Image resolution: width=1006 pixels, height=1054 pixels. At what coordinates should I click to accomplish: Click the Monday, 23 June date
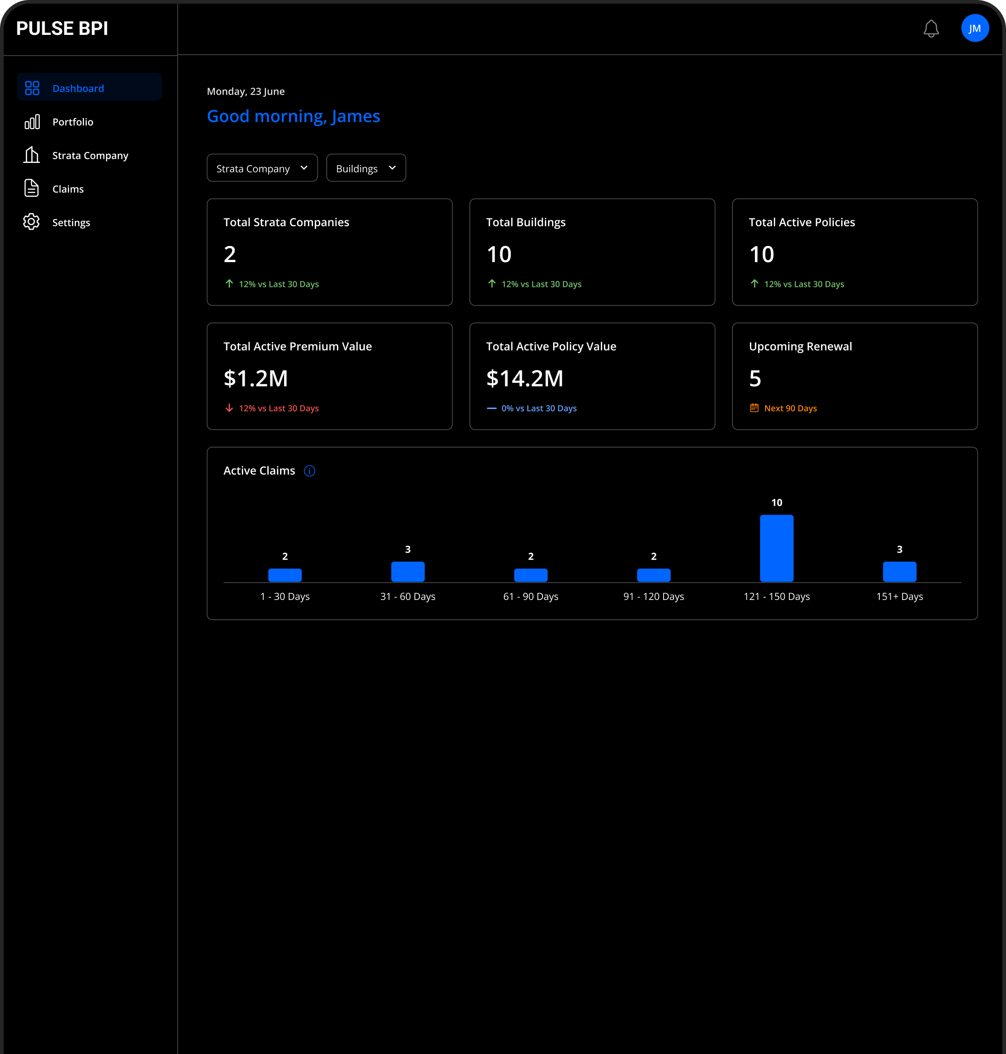(246, 91)
